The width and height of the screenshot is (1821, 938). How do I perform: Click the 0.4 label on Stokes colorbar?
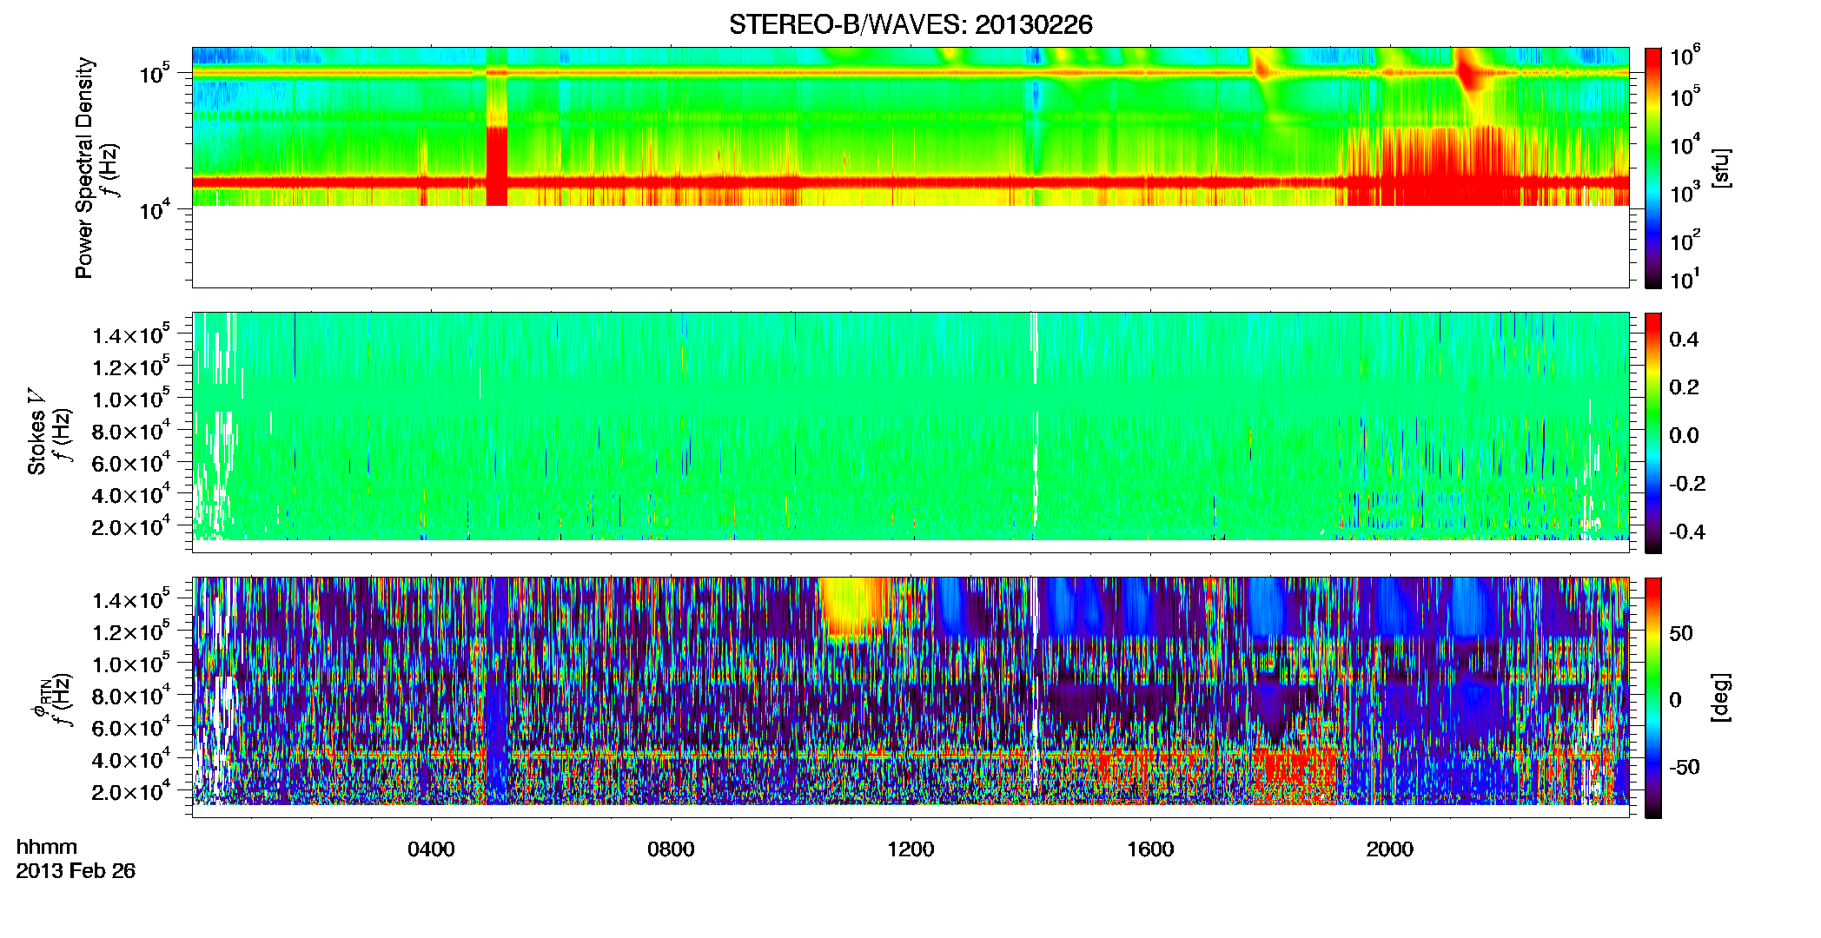[x=1684, y=340]
